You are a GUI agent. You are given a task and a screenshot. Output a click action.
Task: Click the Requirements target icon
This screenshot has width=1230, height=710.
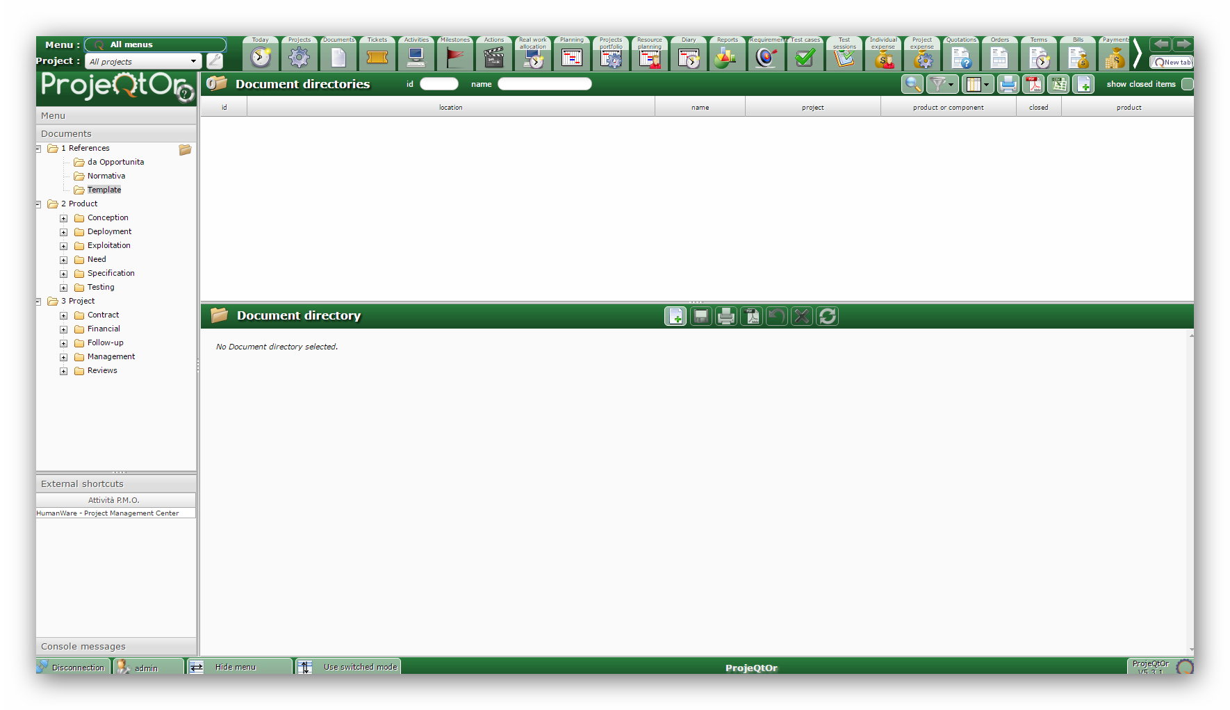766,58
